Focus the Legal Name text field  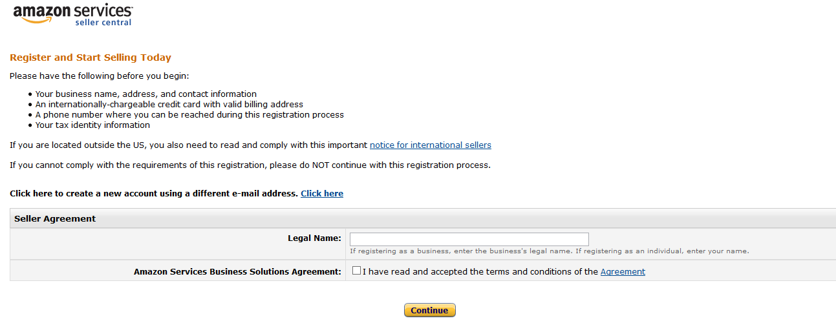coord(469,239)
